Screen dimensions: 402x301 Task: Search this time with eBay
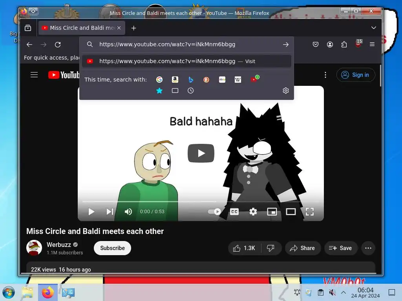click(222, 80)
